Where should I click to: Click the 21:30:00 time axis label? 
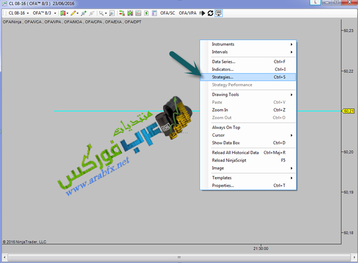261,249
